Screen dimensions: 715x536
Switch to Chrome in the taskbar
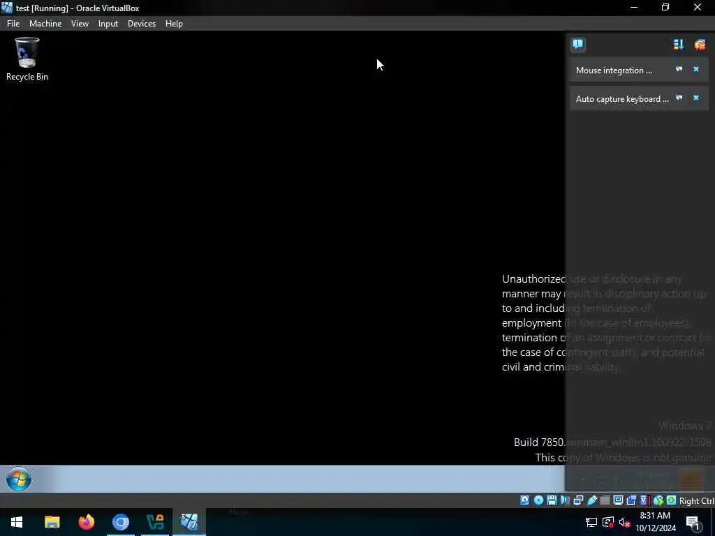coord(121,522)
